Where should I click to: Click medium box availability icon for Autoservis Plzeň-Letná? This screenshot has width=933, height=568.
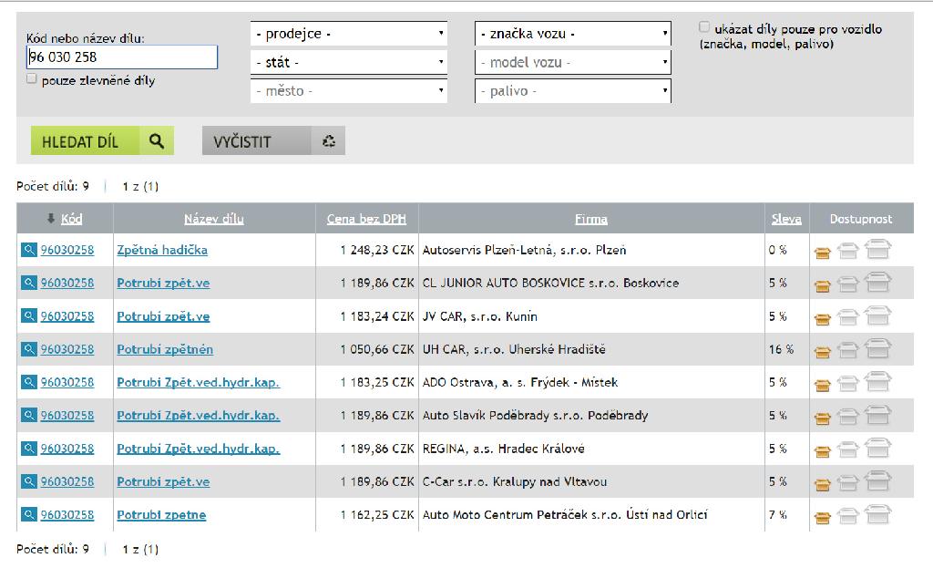(x=848, y=252)
